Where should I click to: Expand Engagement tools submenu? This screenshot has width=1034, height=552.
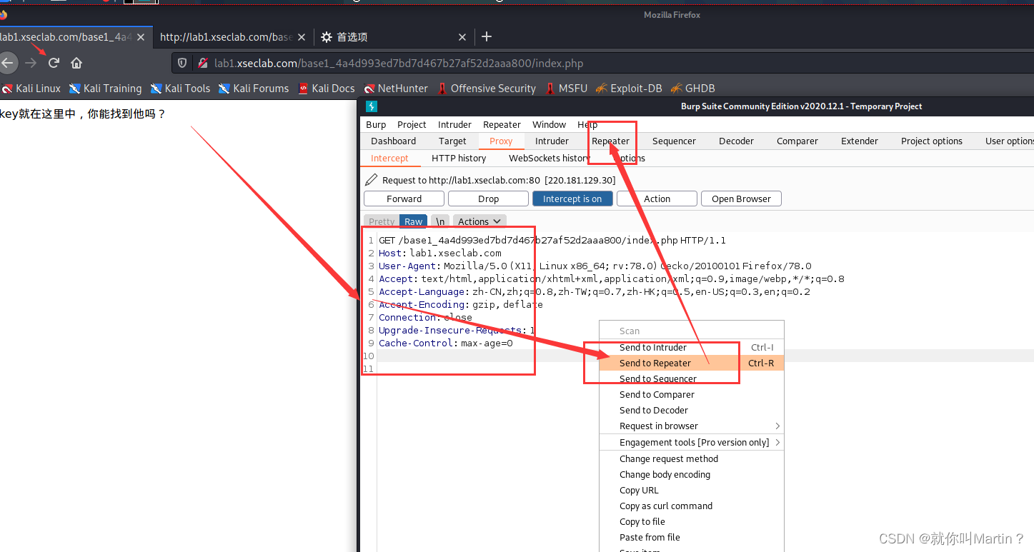692,442
